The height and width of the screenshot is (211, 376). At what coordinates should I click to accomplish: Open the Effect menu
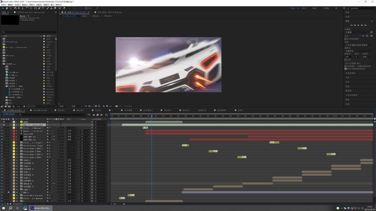click(x=32, y=5)
